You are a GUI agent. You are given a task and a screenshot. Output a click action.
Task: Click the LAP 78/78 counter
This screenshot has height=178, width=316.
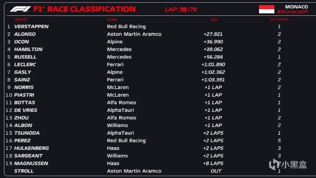click(181, 9)
